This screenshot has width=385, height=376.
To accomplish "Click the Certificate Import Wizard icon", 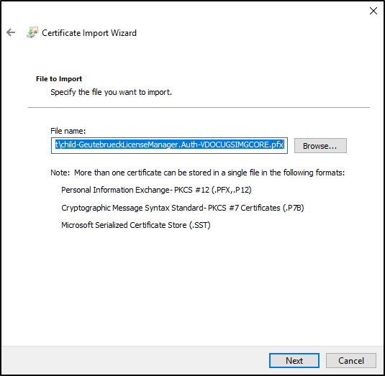I will pyautogui.click(x=32, y=32).
